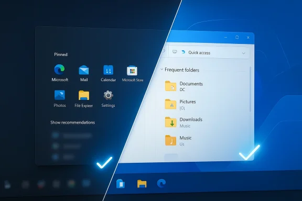Image resolution: width=302 pixels, height=201 pixels.
Task: Minimize the File Explorer window
Action: coord(226,37)
